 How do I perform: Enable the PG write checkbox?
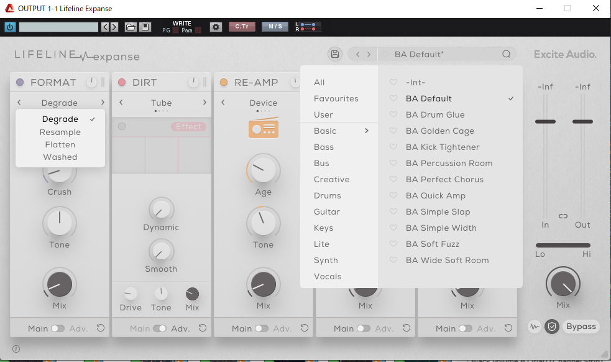(176, 30)
